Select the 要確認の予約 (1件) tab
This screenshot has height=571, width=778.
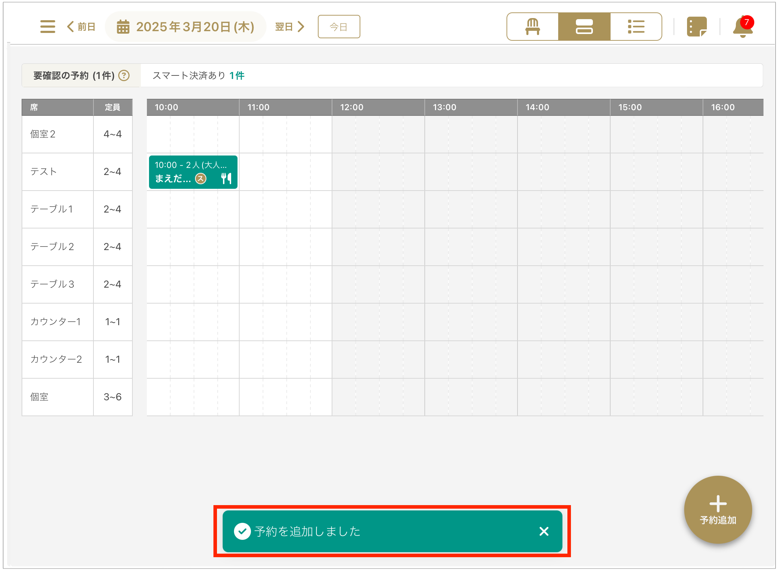[74, 75]
